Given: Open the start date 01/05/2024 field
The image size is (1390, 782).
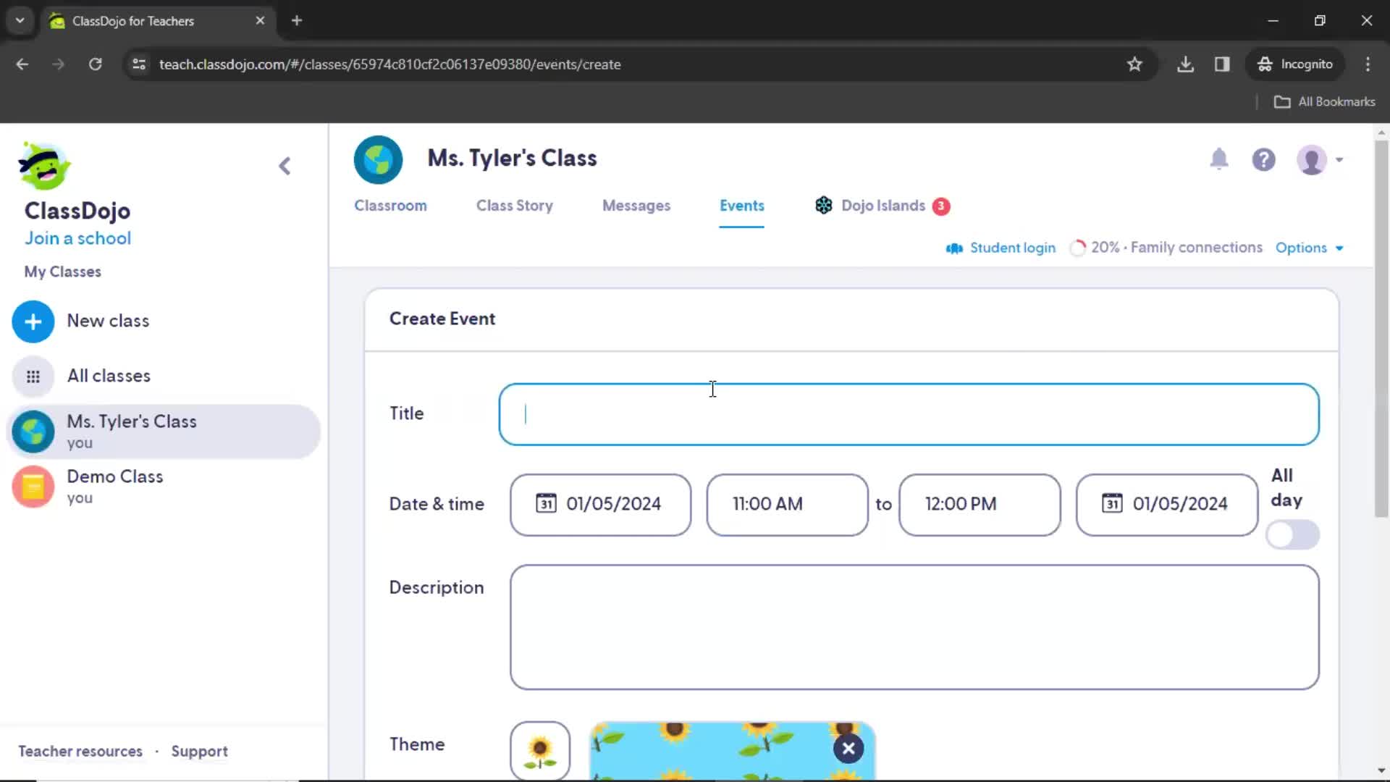Looking at the screenshot, I should pyautogui.click(x=600, y=505).
